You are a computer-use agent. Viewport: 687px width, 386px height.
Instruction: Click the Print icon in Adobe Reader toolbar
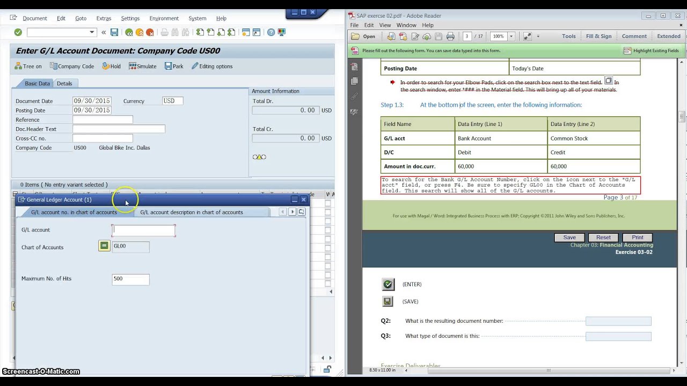[x=450, y=36]
